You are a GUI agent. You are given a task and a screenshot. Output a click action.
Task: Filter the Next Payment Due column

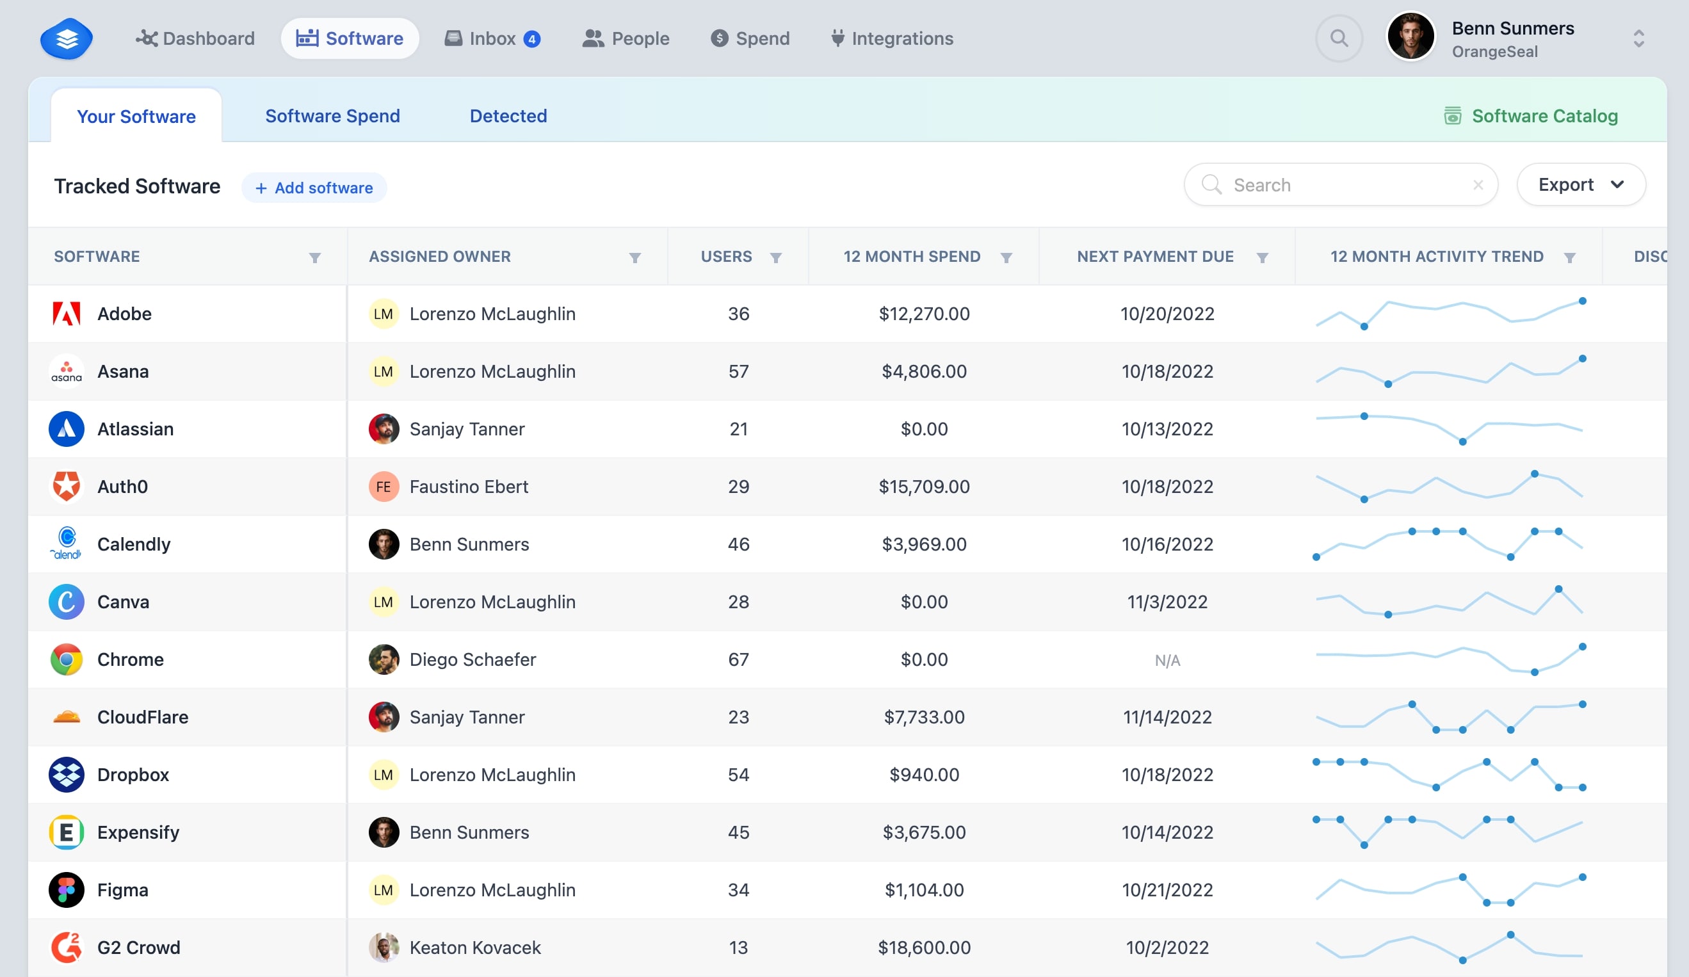(1261, 257)
